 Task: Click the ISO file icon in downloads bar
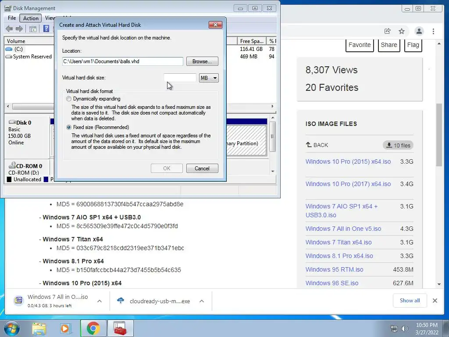pos(19,300)
